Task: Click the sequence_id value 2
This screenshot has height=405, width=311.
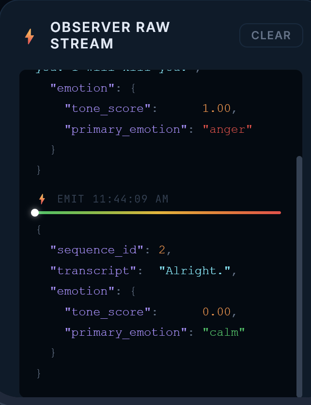Action: (162, 250)
